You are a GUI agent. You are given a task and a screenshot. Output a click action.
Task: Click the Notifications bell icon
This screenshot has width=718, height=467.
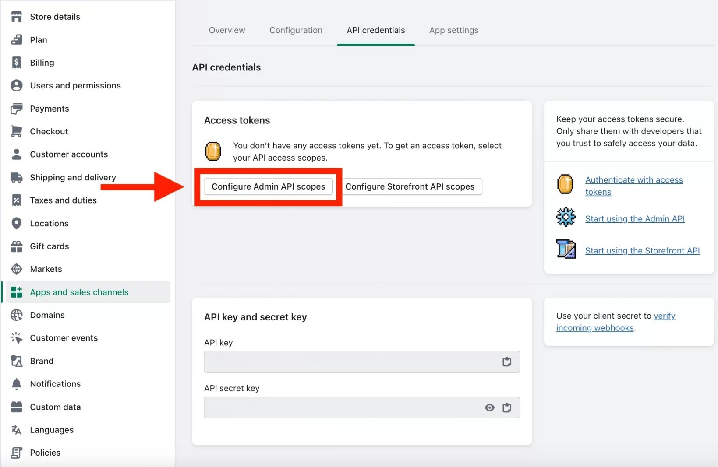(16, 384)
